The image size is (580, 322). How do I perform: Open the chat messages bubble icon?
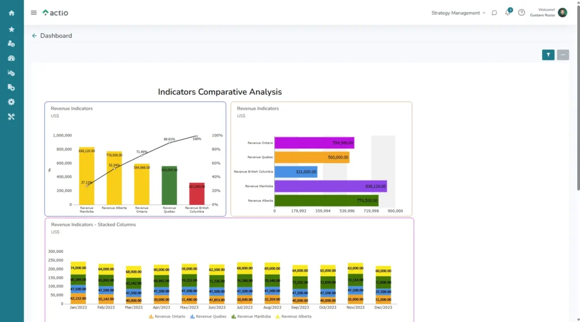[x=494, y=13]
